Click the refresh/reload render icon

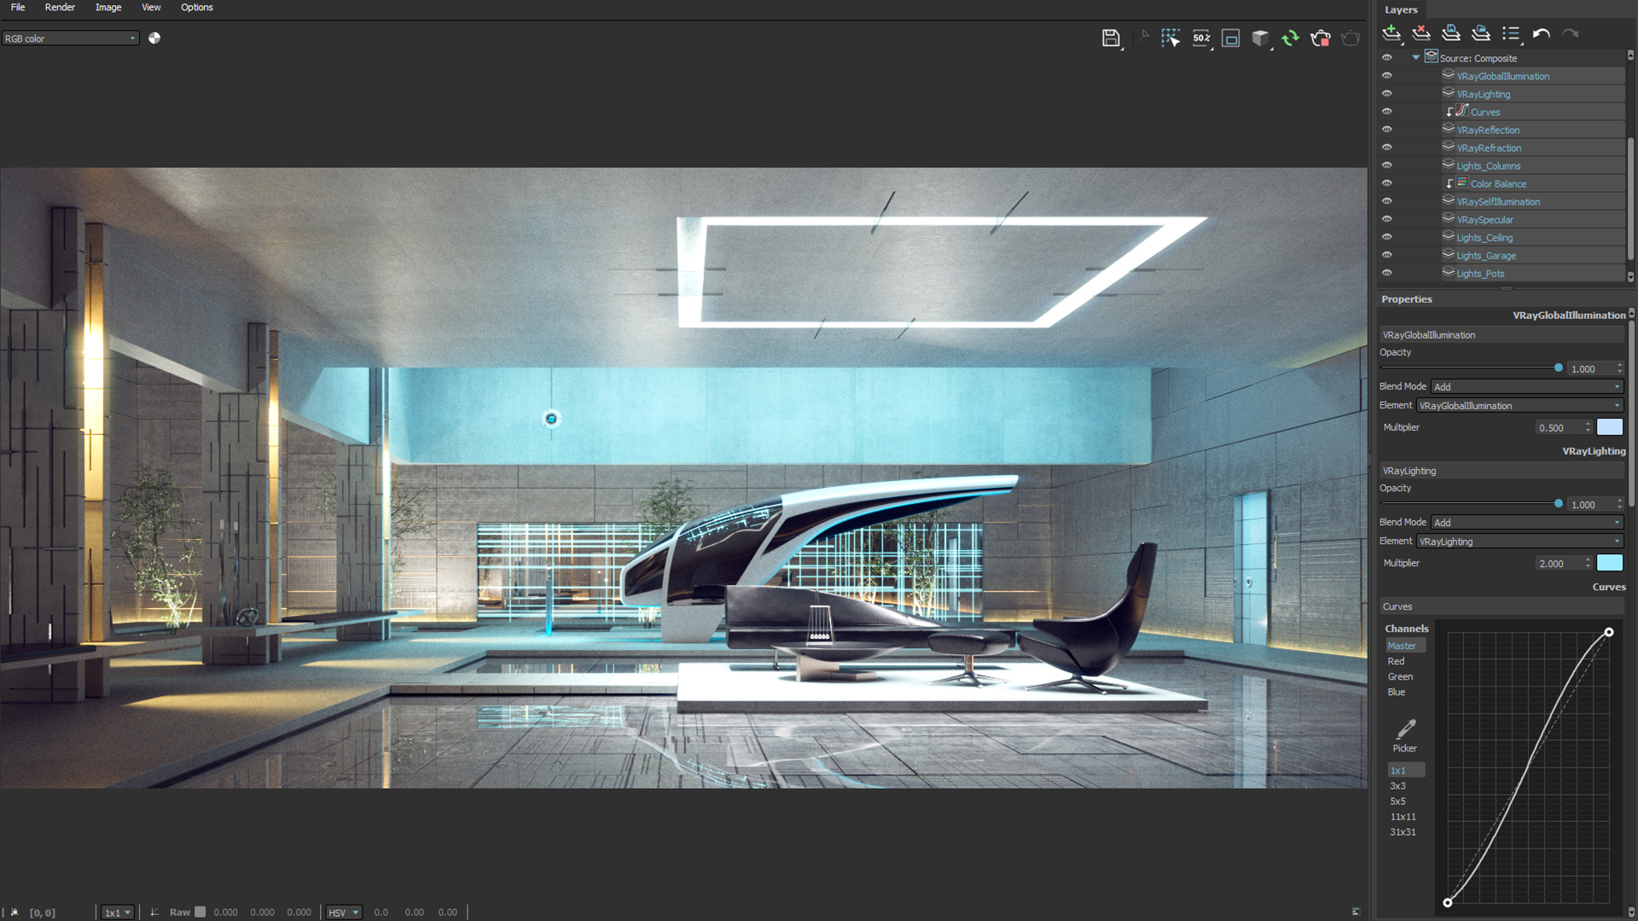point(1291,38)
